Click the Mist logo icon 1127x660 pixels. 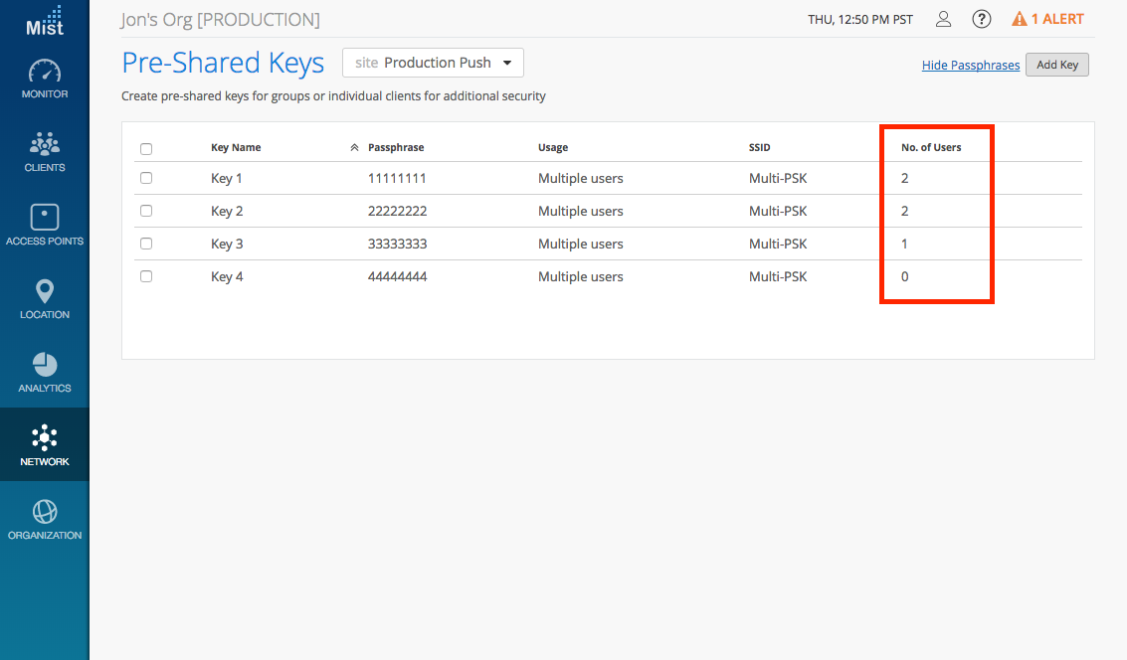point(45,21)
